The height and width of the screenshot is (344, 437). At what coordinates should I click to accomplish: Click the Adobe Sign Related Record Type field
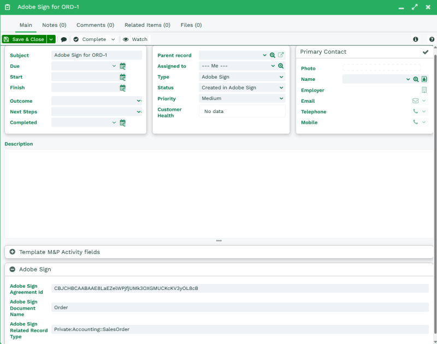pyautogui.click(x=240, y=329)
